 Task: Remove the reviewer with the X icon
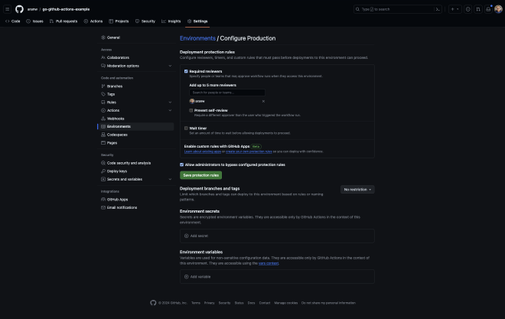point(263,101)
